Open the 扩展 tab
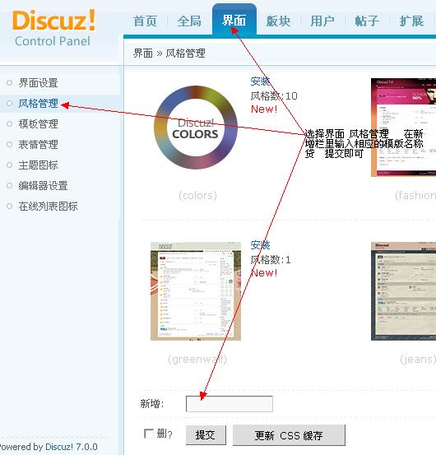The width and height of the screenshot is (436, 455). (411, 21)
